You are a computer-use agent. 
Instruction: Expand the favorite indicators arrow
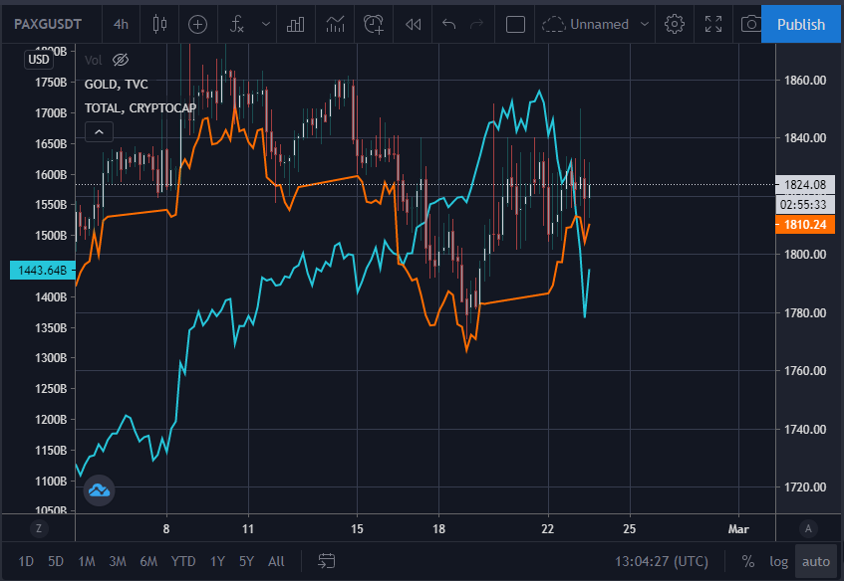pyautogui.click(x=265, y=24)
